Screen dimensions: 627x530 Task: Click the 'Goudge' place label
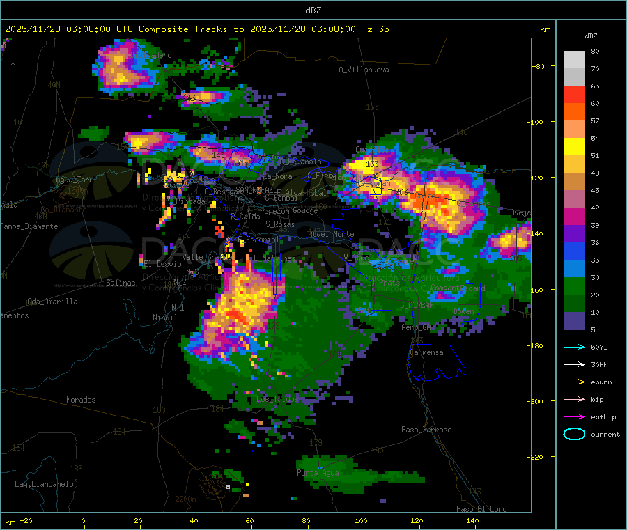click(x=305, y=210)
